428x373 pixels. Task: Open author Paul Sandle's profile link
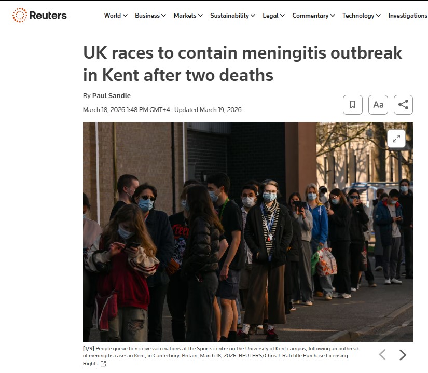click(112, 95)
